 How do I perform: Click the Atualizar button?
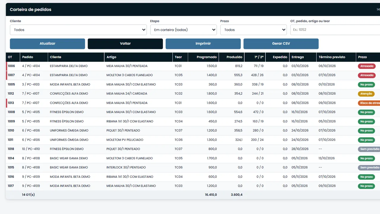coord(47,44)
